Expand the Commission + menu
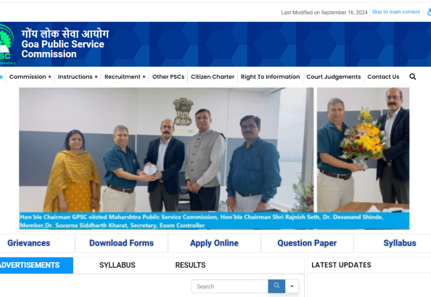Image resolution: width=431 pixels, height=297 pixels. pyautogui.click(x=30, y=77)
